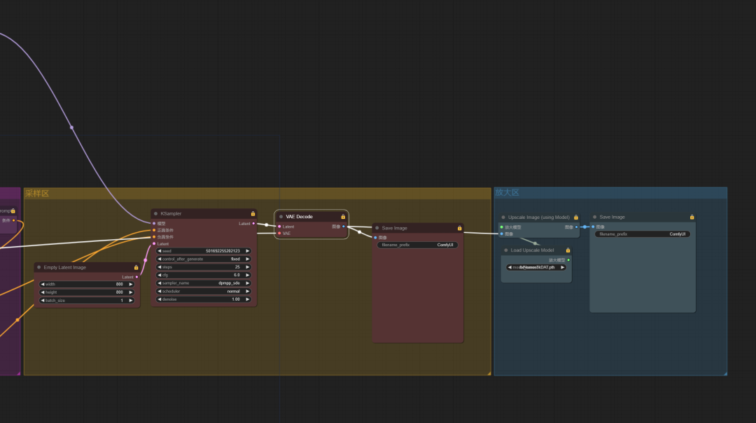756x423 pixels.
Task: Click right arrow of Load Upscale Model combo
Action: pos(562,267)
